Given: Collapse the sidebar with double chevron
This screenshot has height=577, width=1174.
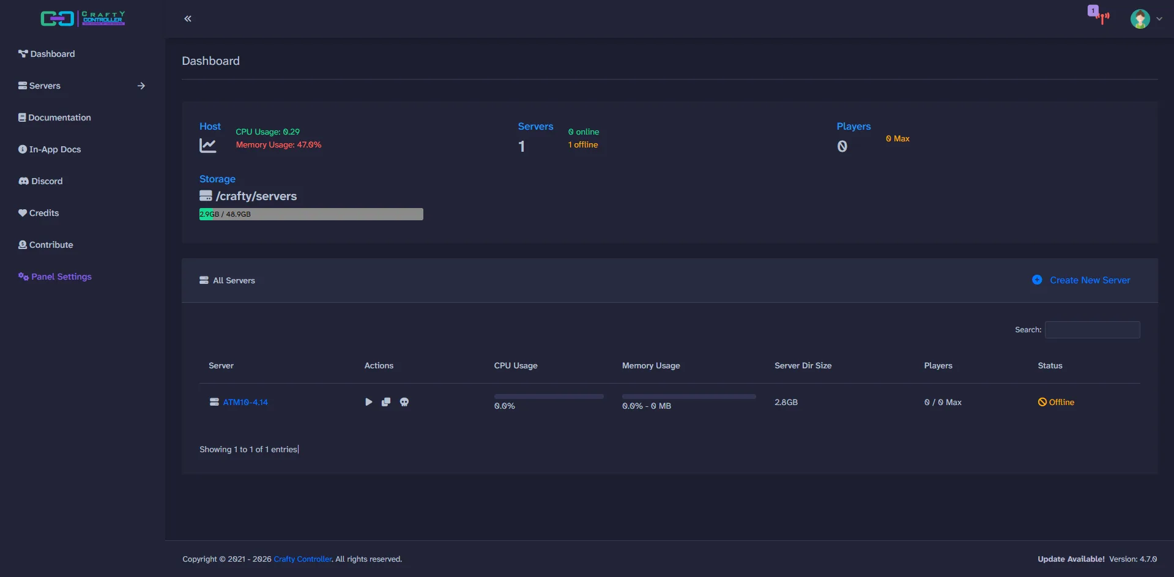Looking at the screenshot, I should coord(188,19).
